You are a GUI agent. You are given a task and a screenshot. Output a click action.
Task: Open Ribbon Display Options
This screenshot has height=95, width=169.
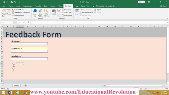(149, 2)
